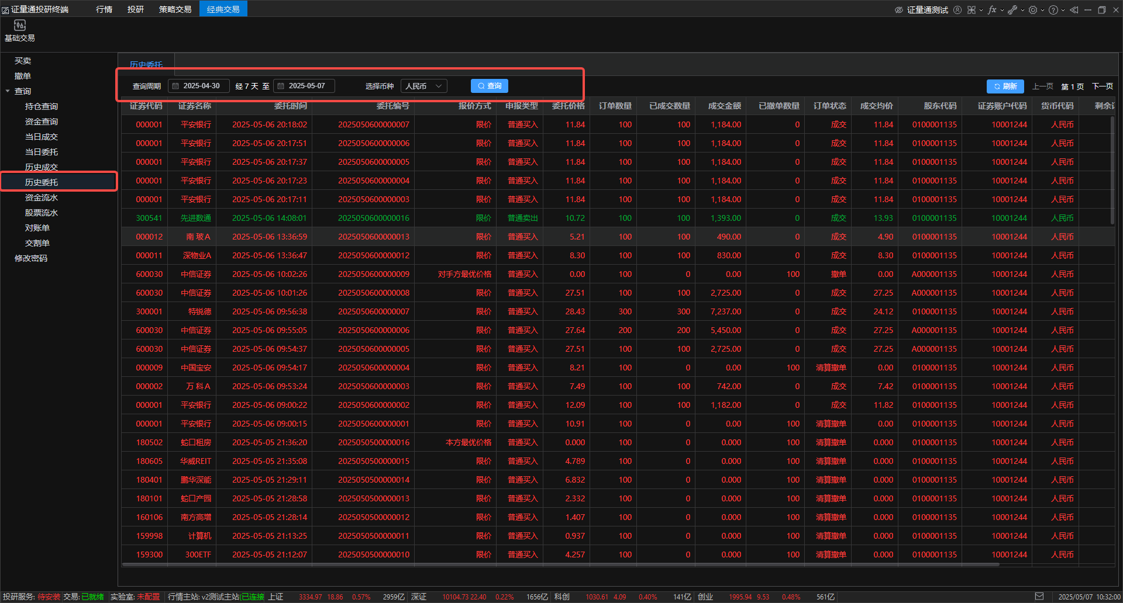Click the 未配置 lab status text
The height and width of the screenshot is (603, 1123).
(149, 597)
